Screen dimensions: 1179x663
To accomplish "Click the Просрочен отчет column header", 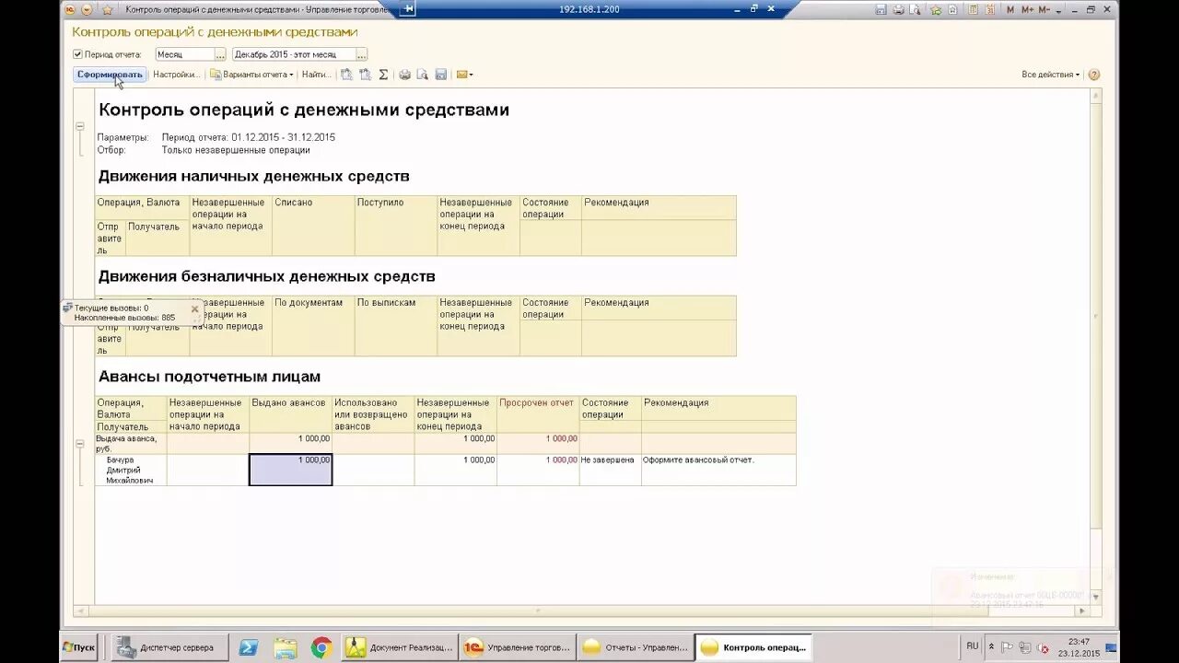I will tap(537, 402).
